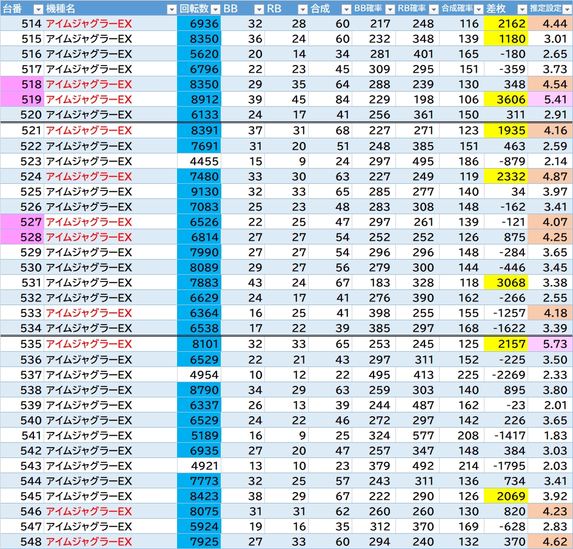
Task: Click the 回転数 cell showing 5924
Action: tap(199, 527)
